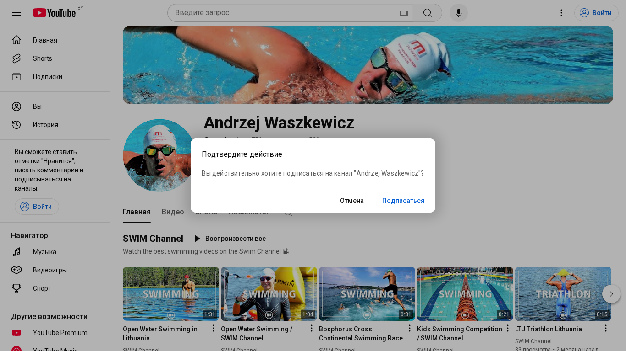The height and width of the screenshot is (351, 626).
Task: Select the Главная channel tab
Action: 137,212
